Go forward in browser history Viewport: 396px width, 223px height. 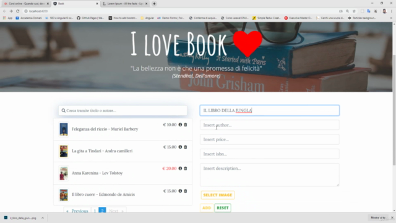pos(11,11)
